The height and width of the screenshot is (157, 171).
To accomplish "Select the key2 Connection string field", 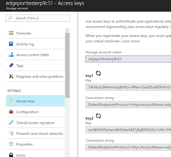I will [x=128, y=147].
